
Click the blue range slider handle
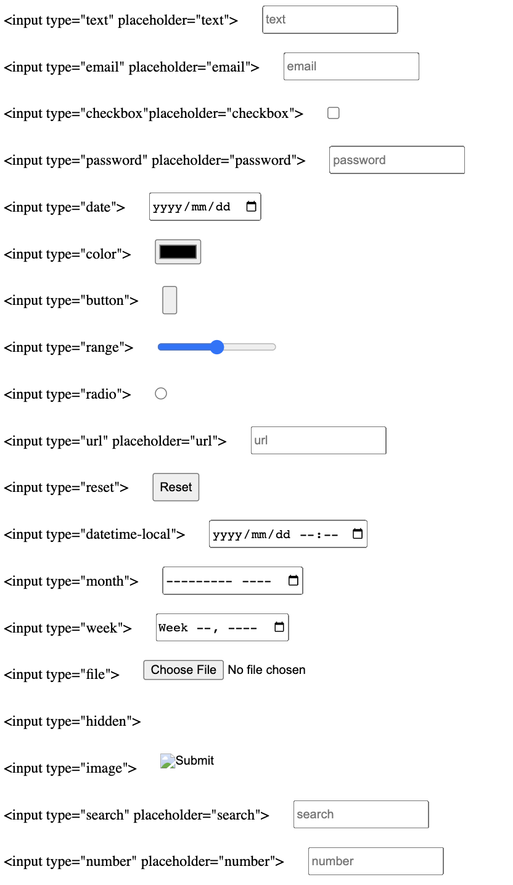point(216,347)
